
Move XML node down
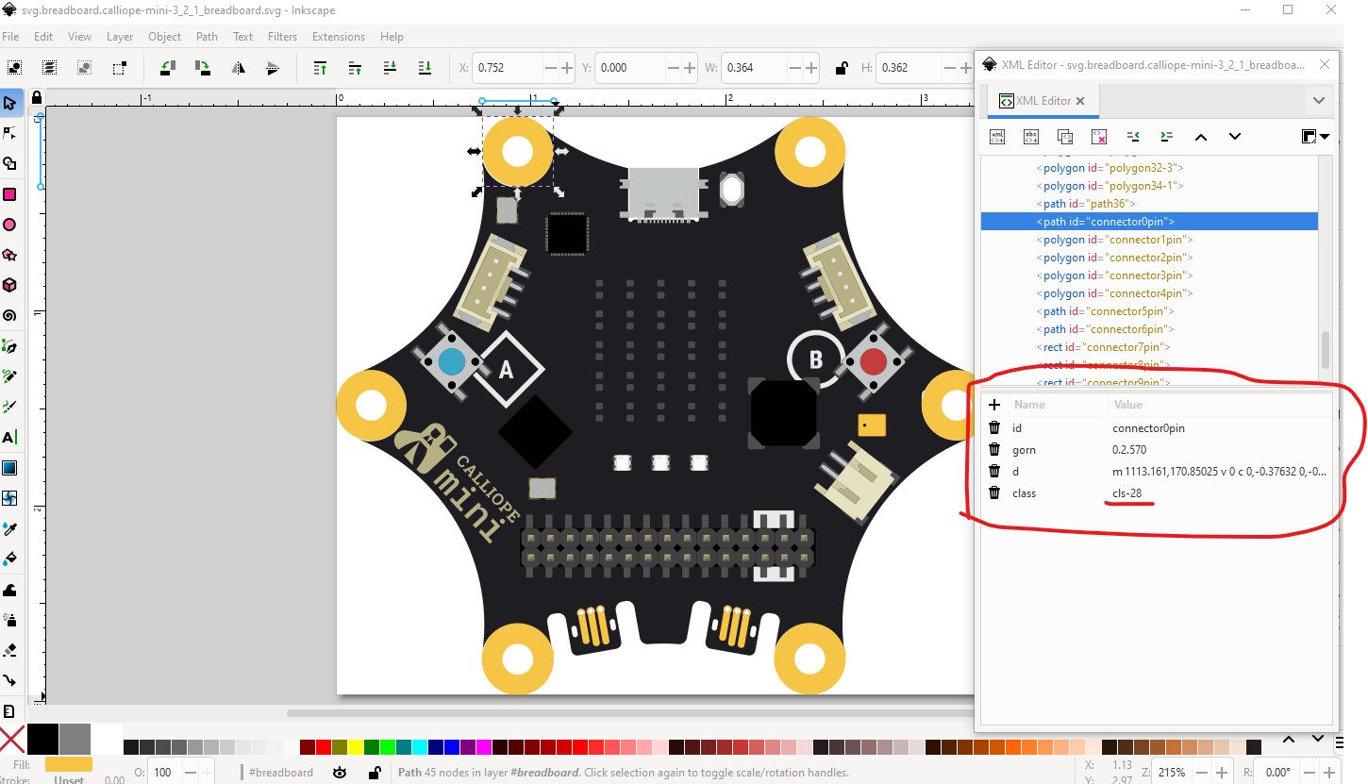pos(1235,137)
